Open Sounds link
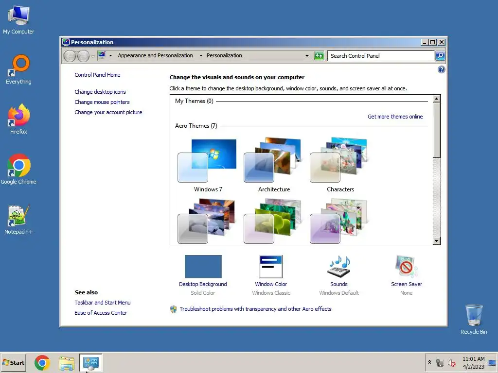Screen dimensions: 498x373 (x=339, y=284)
